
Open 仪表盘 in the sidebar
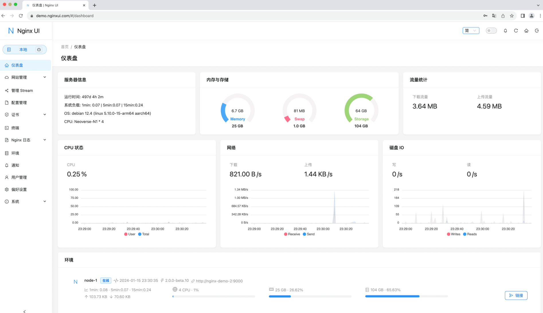pos(26,65)
